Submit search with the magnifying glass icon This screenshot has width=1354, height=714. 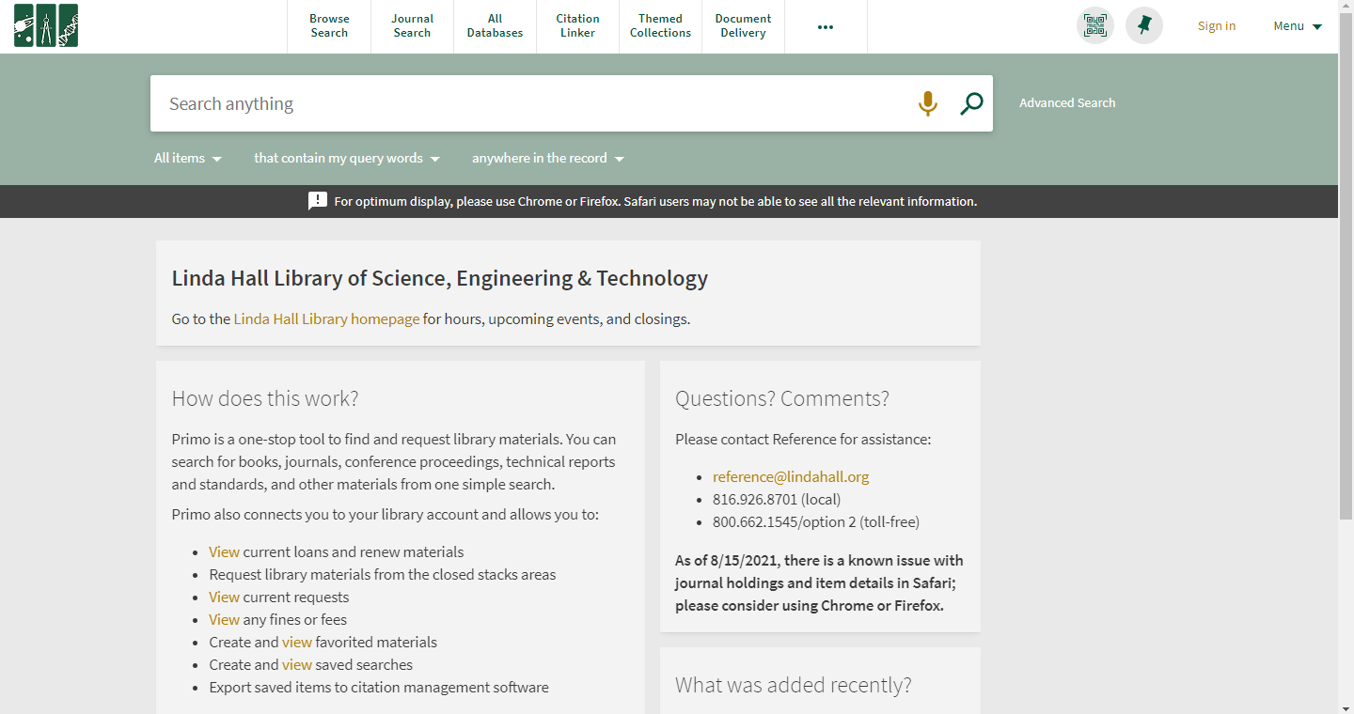(x=971, y=103)
